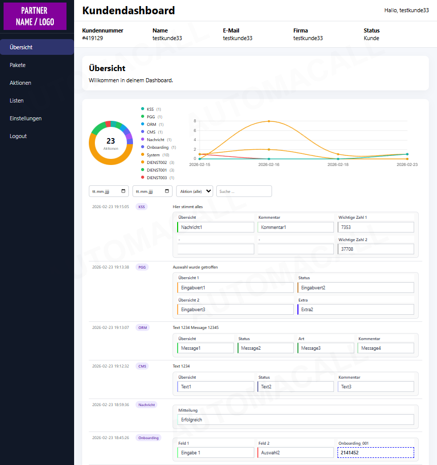Click the Partner Name / Logo banner
The height and width of the screenshot is (465, 437).
[35, 16]
